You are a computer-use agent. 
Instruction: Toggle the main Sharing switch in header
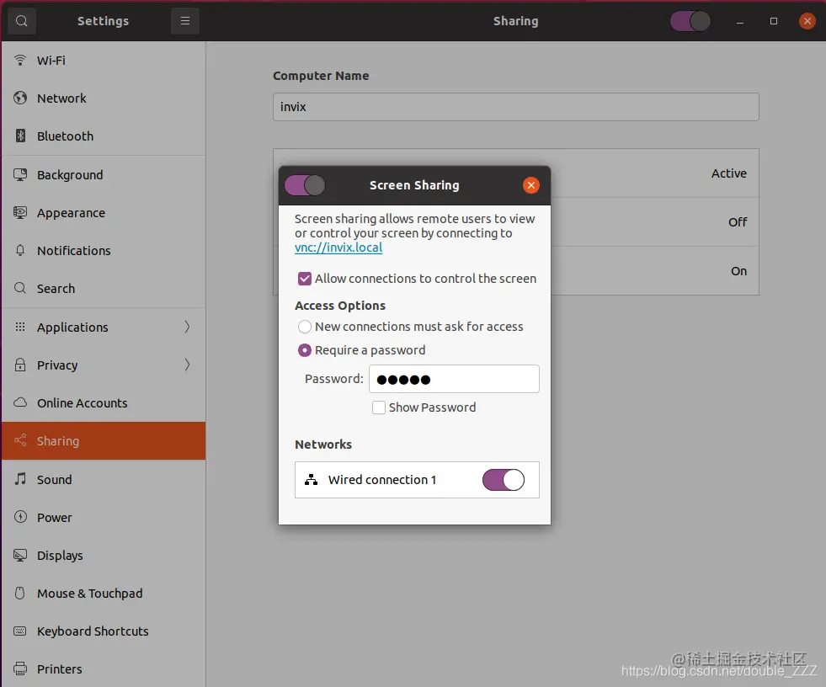[x=690, y=21]
